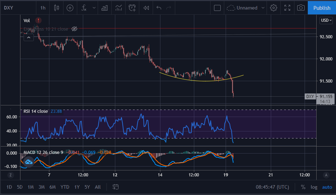The width and height of the screenshot is (336, 195).
Task: Take a chart snapshot with camera
Action: coord(301,8)
